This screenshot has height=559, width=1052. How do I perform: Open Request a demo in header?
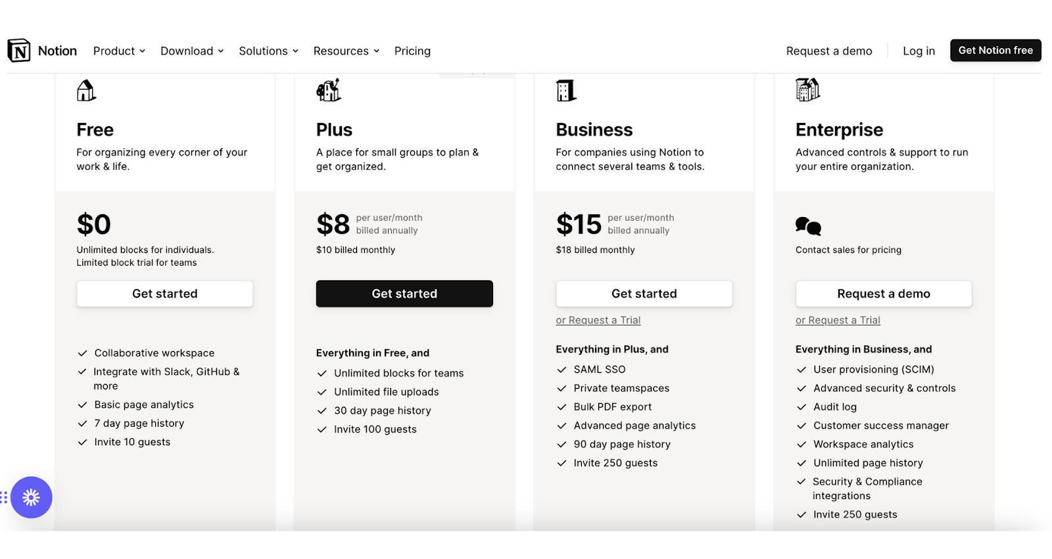[829, 51]
